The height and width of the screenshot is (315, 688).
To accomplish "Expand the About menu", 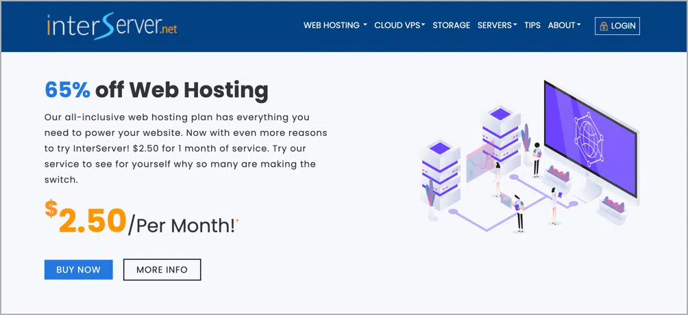I will click(564, 25).
